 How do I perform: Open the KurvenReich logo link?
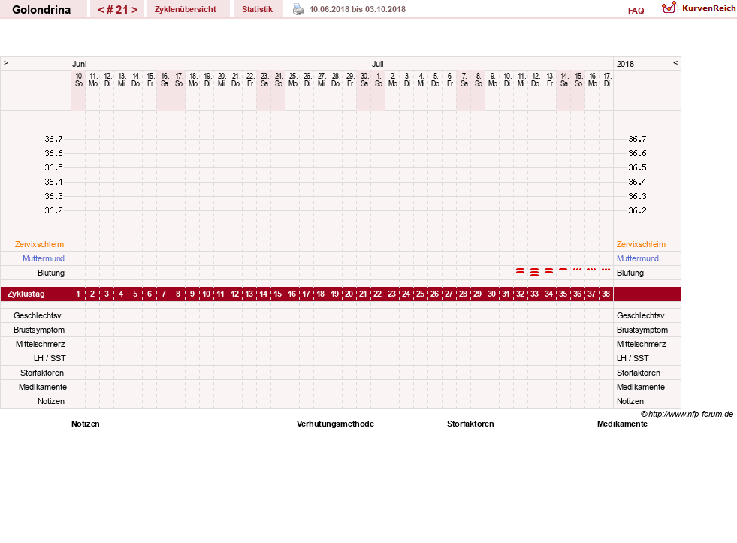(x=669, y=8)
